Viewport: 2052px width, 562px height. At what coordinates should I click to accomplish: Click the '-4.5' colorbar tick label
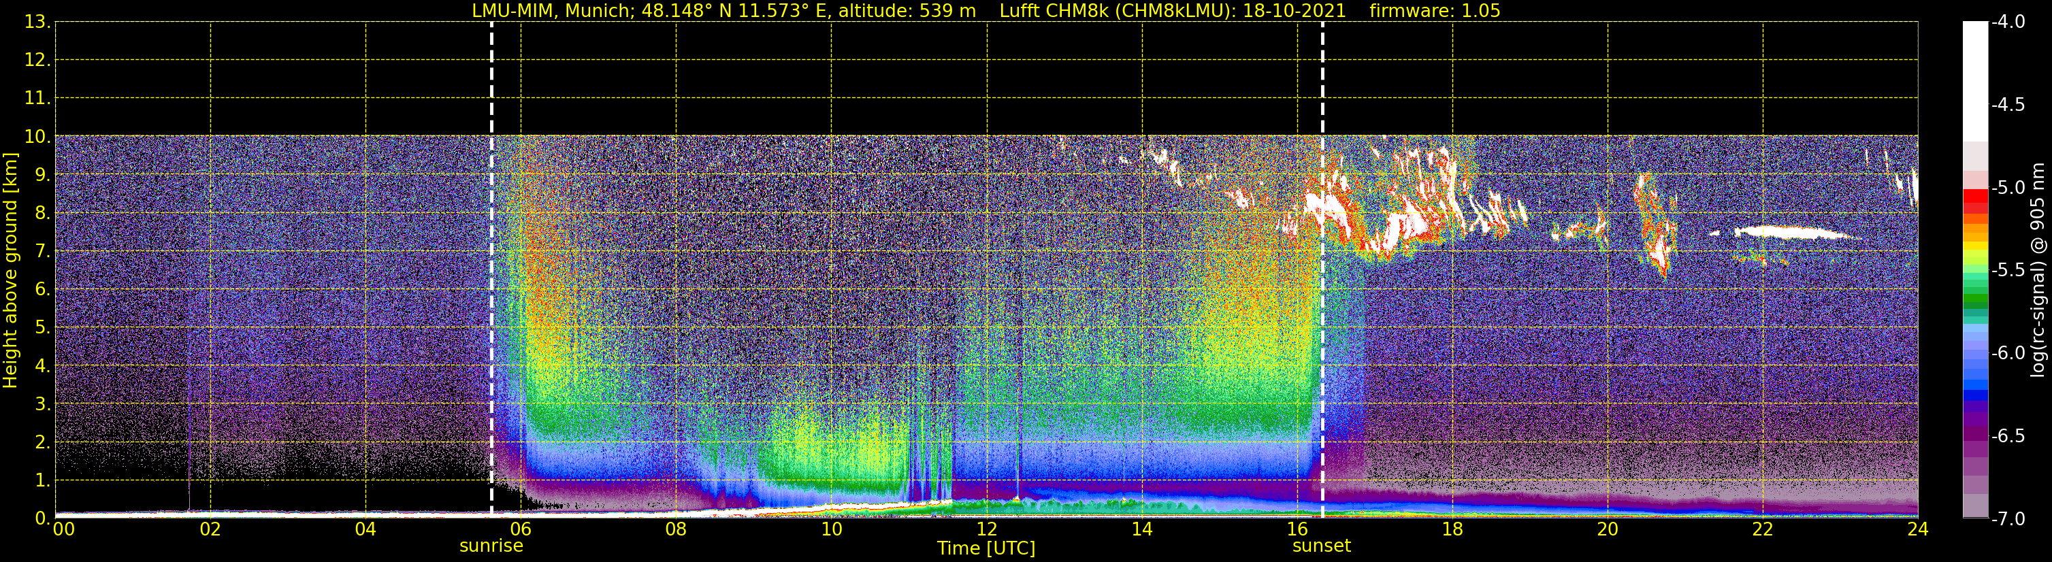click(x=2008, y=105)
